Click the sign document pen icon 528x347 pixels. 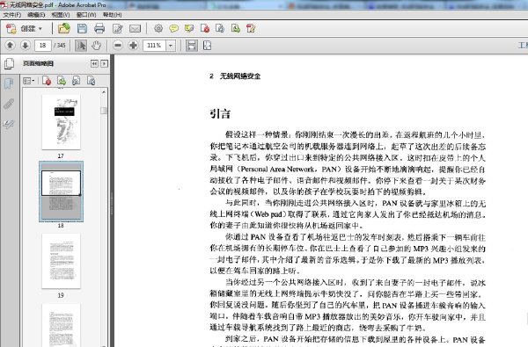(x=251, y=29)
